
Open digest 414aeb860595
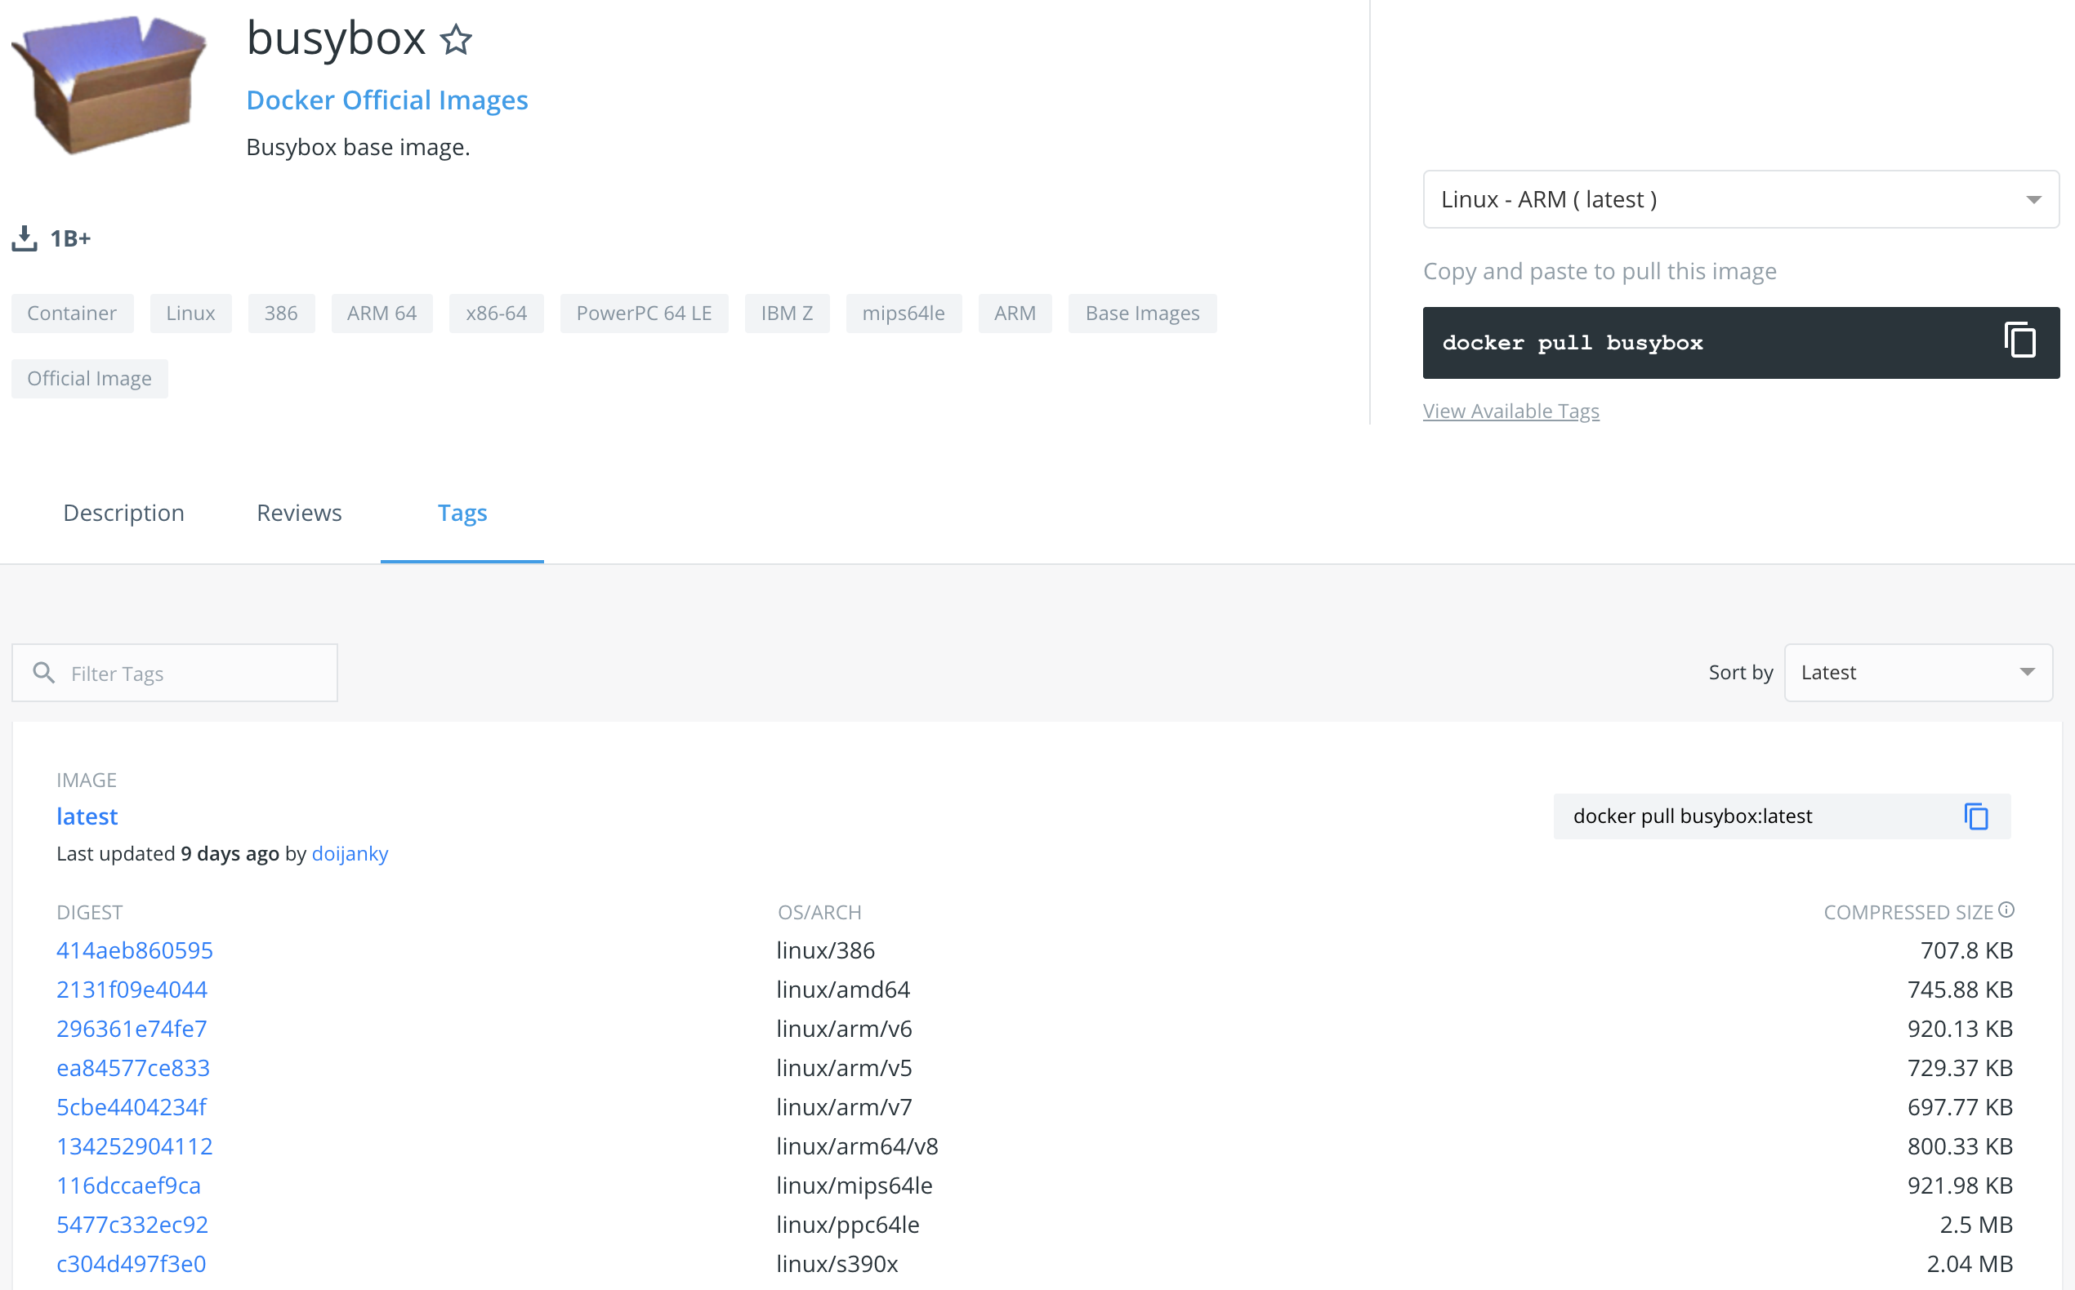click(134, 950)
